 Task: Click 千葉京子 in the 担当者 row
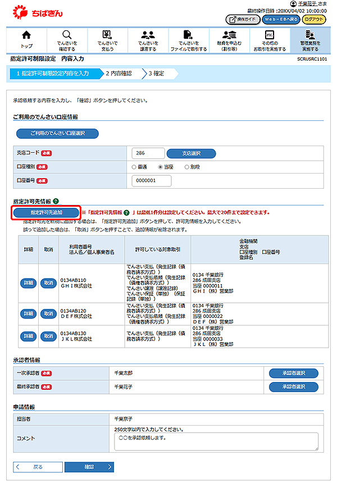pos(124,419)
